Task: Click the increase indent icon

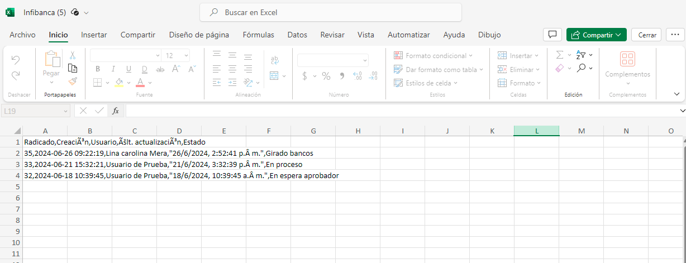Action: pyautogui.click(x=232, y=83)
